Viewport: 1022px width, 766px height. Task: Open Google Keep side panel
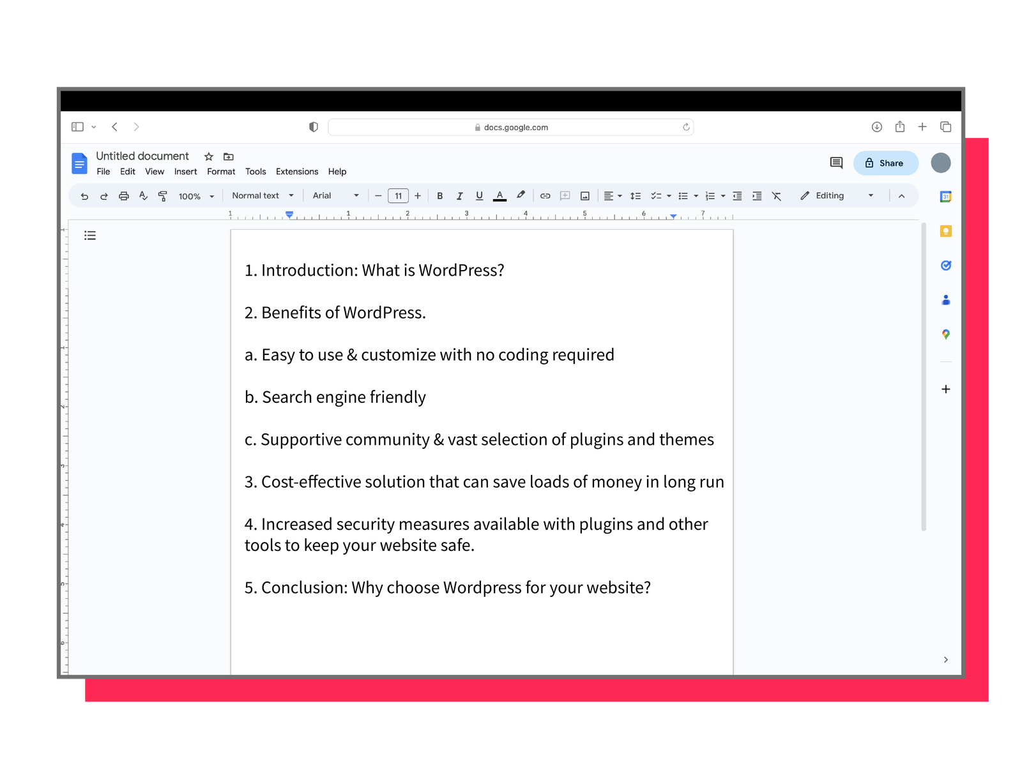[x=946, y=231]
